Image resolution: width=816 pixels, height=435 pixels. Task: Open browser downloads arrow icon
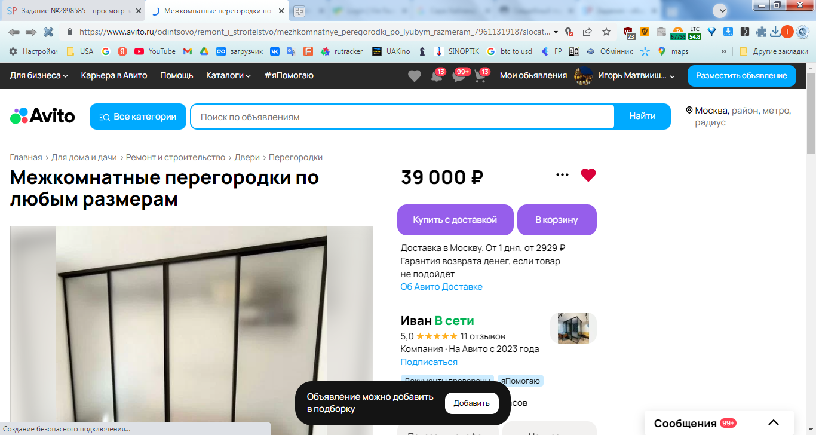tap(775, 32)
